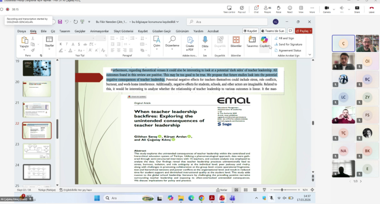Screen dimensions: 380x204
Task: Switch to the Animasyonlar tab
Action: click(x=99, y=31)
